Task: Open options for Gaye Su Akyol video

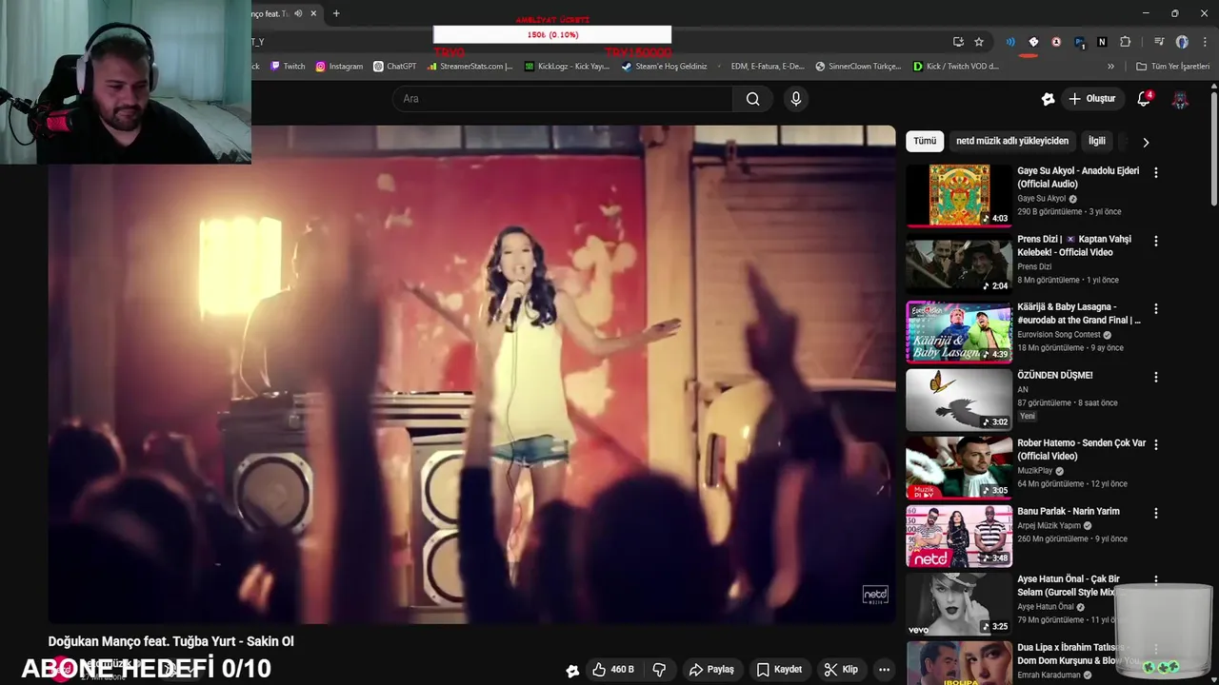Action: tap(1156, 173)
